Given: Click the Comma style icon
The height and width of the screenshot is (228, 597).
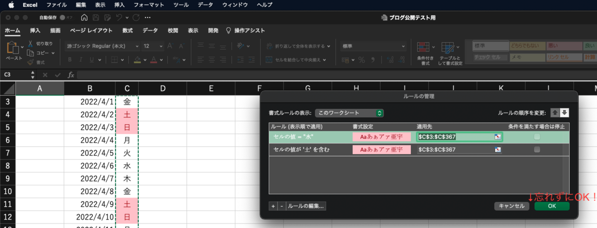Looking at the screenshot, I should pyautogui.click(x=372, y=60).
